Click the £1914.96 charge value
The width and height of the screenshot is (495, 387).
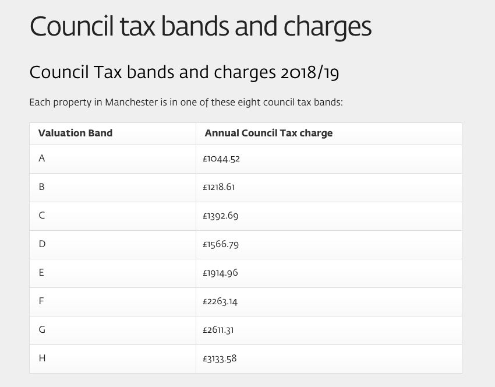coord(220,273)
